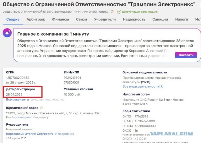Click the от 28 апреля 2025 г. text under ОГРН
Image resolution: width=201 pixels, height=143 pixels.
(21, 83)
